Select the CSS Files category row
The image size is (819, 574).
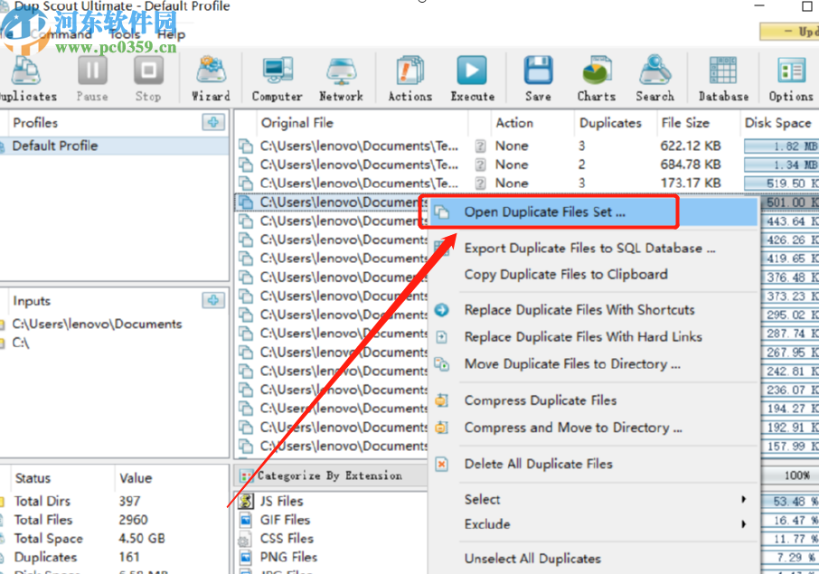tap(332, 539)
